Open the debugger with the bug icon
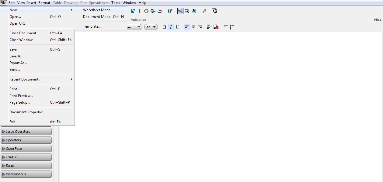 click(x=153, y=11)
